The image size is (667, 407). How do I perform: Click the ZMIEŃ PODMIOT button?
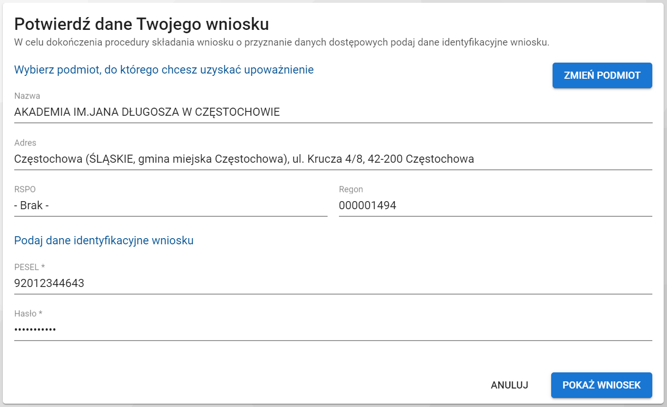[x=602, y=75]
